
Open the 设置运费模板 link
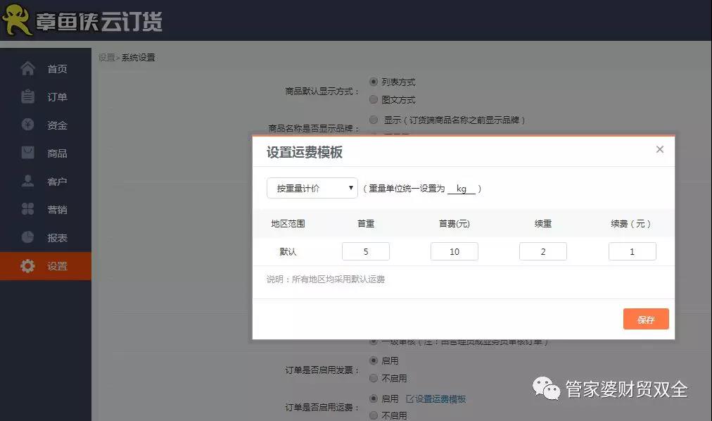(x=440, y=398)
